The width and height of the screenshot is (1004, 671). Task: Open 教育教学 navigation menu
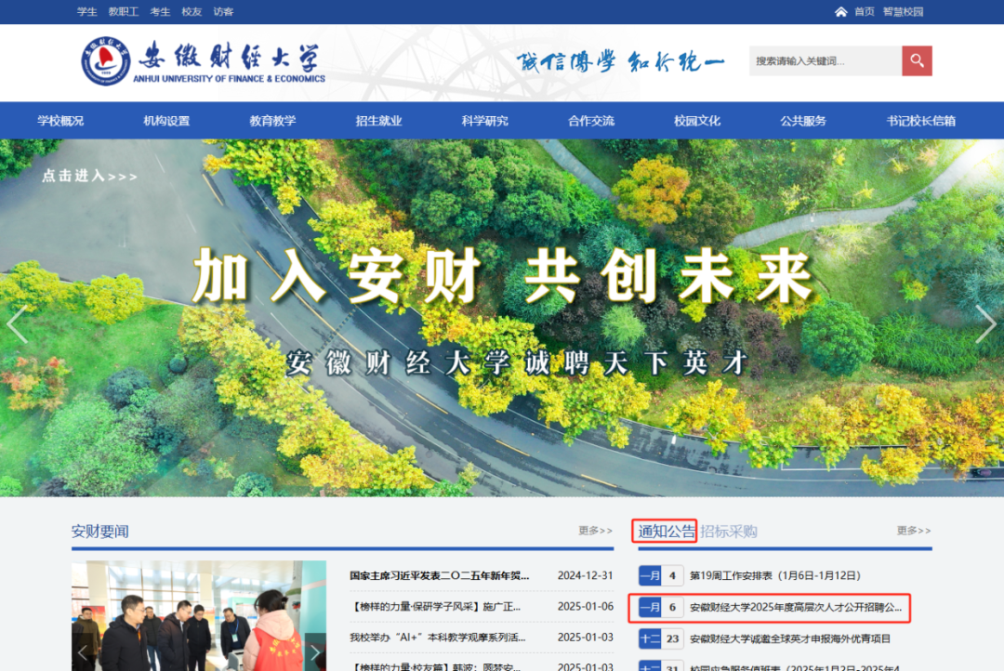272,121
